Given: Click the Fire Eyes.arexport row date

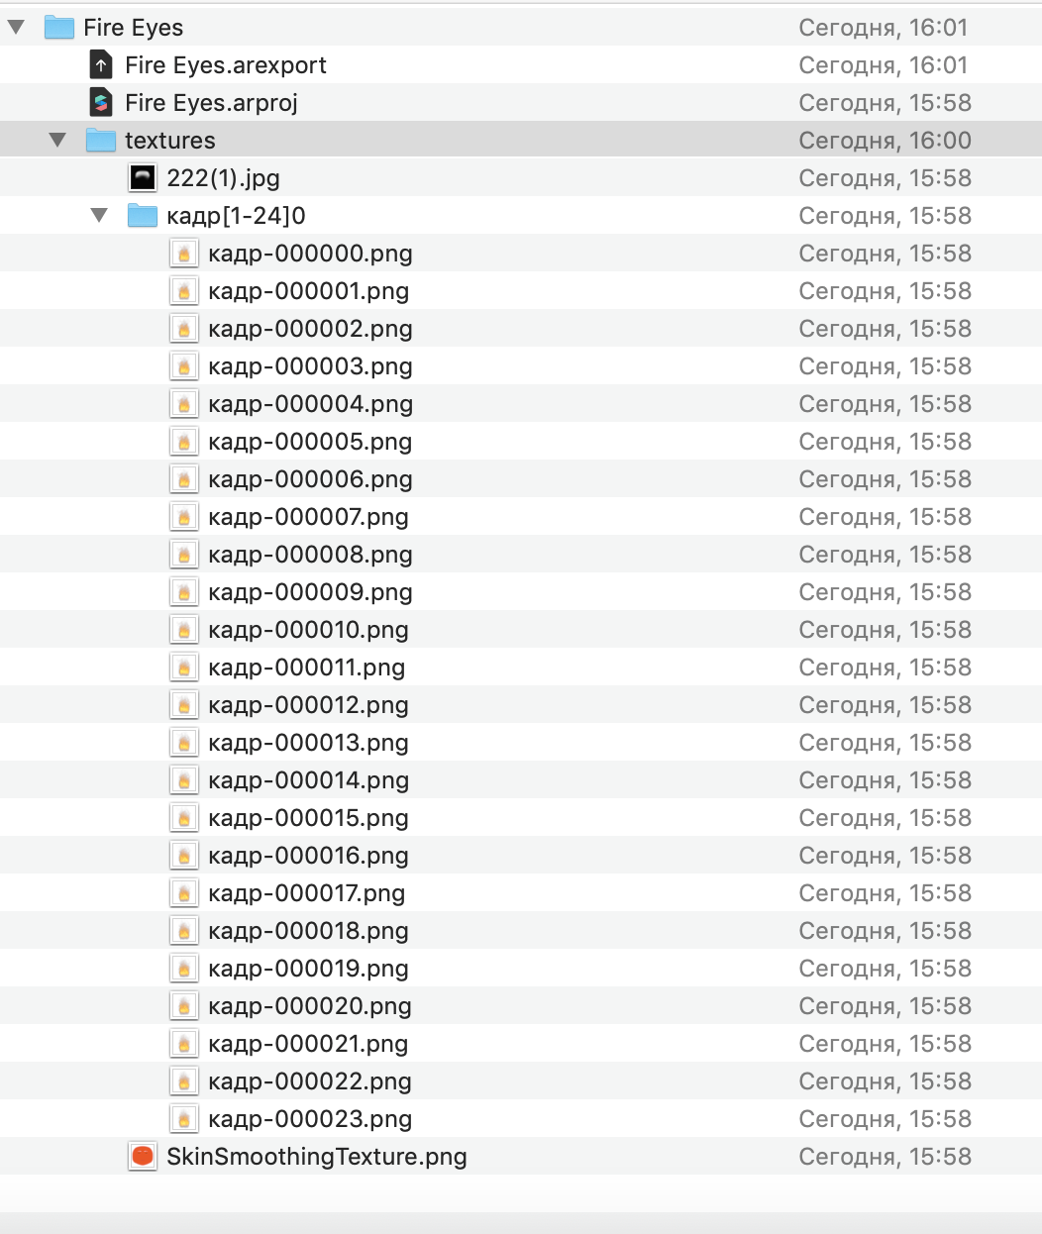Looking at the screenshot, I should [x=883, y=65].
